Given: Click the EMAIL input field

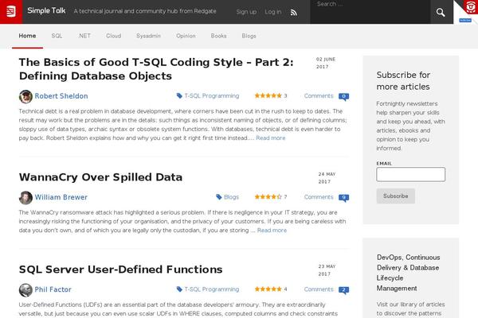Looking at the screenshot, I should (x=410, y=174).
